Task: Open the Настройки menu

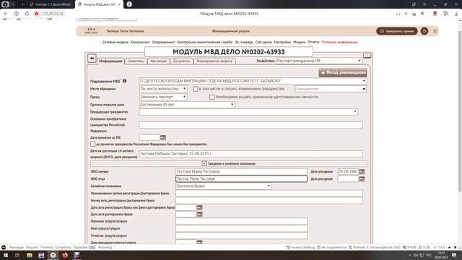Action: pos(282,42)
